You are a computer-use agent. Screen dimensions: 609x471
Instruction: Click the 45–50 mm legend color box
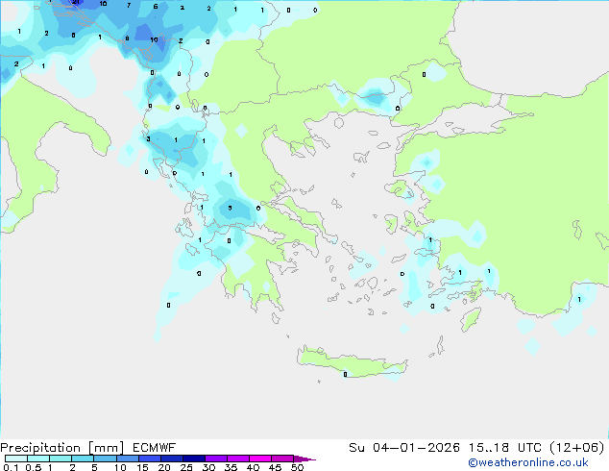282,459
